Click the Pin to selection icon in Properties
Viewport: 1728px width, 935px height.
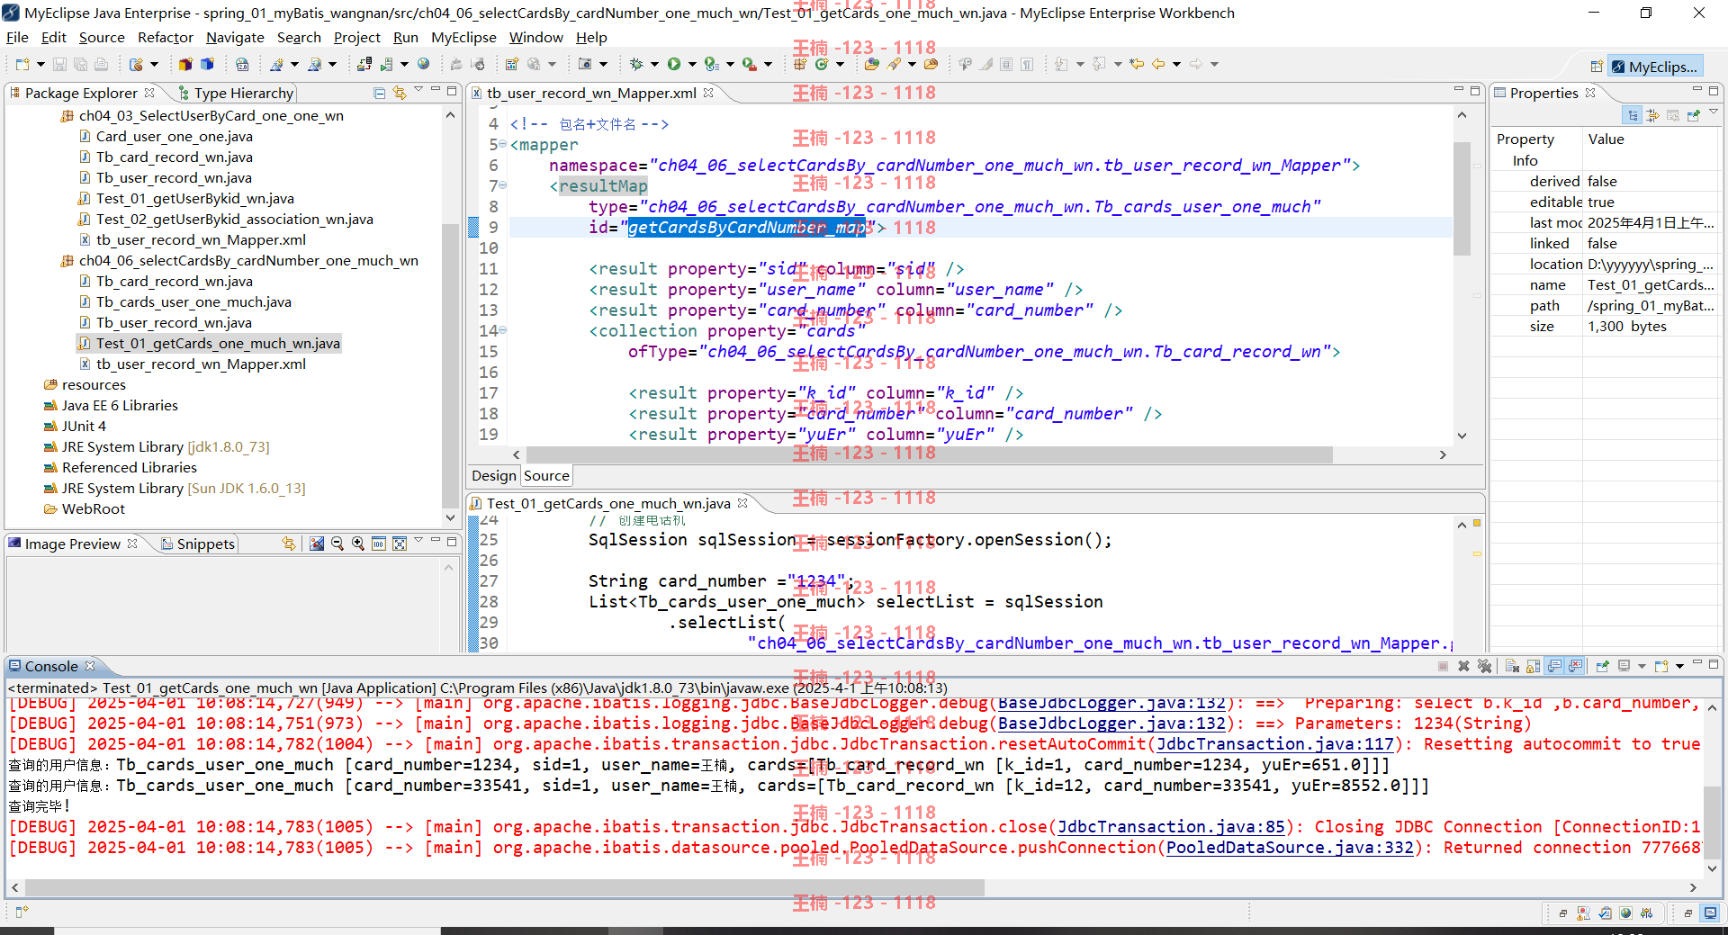click(x=1694, y=115)
